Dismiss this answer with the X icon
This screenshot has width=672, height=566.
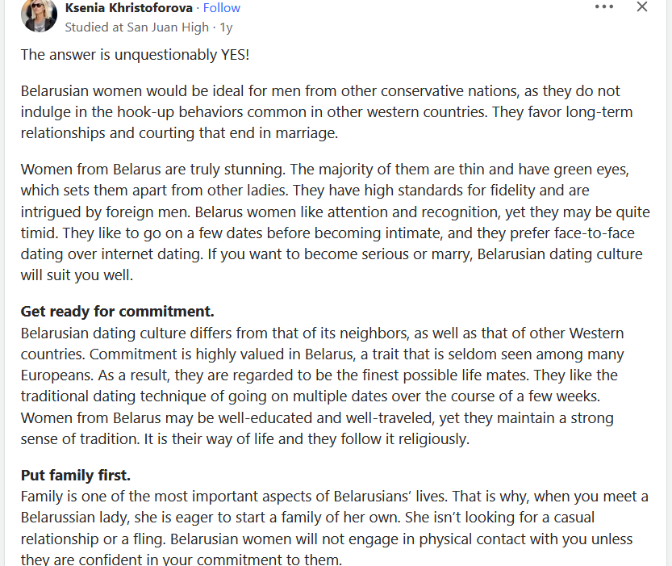[x=642, y=6]
